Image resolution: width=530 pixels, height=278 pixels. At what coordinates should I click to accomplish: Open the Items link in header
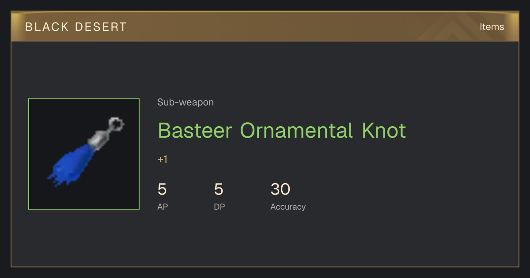coord(492,27)
